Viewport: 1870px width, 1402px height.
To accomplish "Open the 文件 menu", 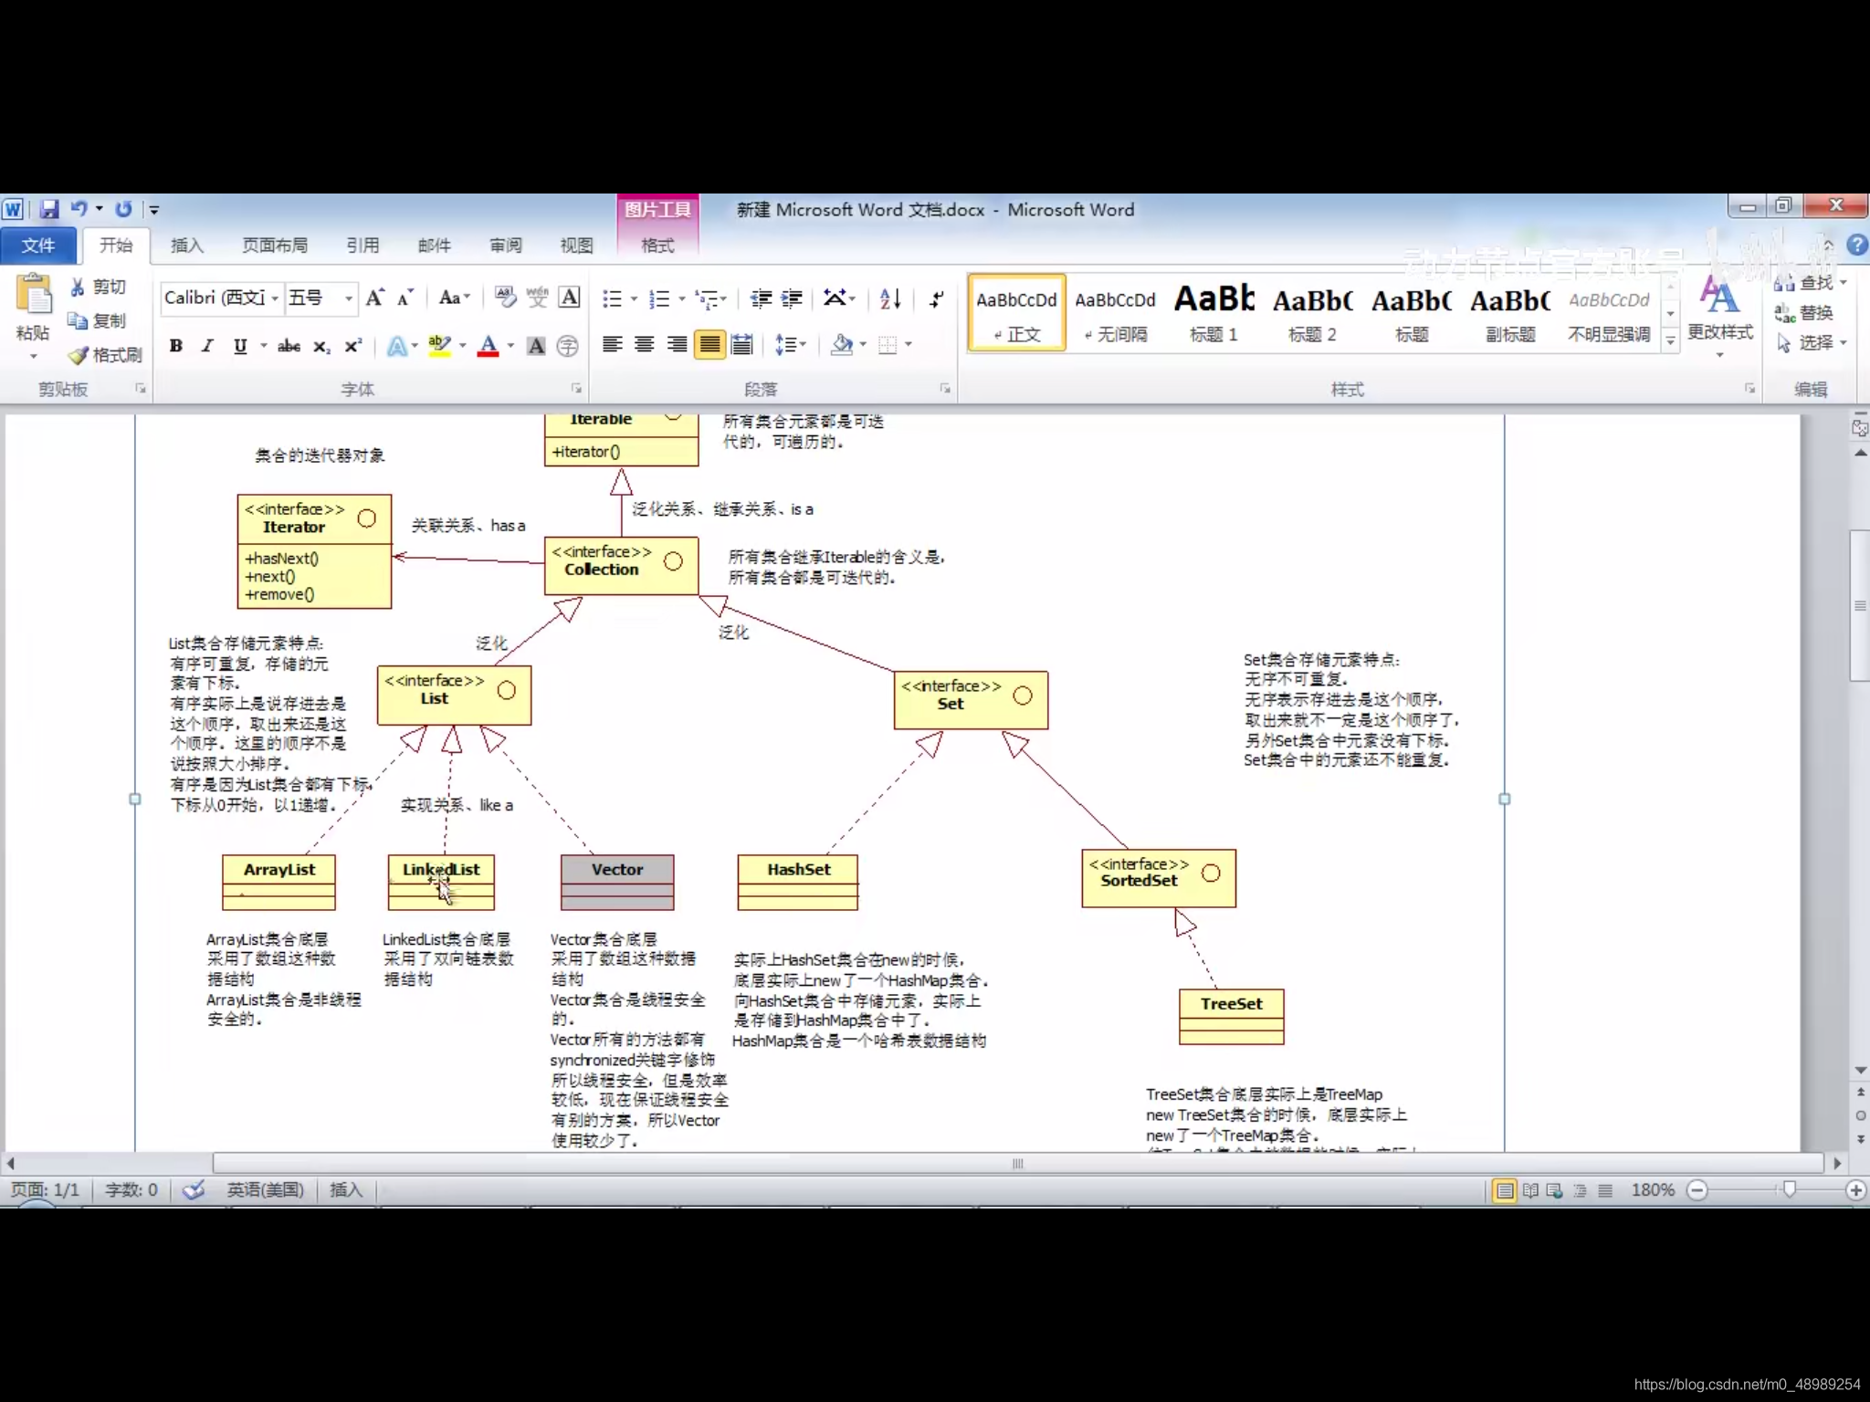I will 39,246.
